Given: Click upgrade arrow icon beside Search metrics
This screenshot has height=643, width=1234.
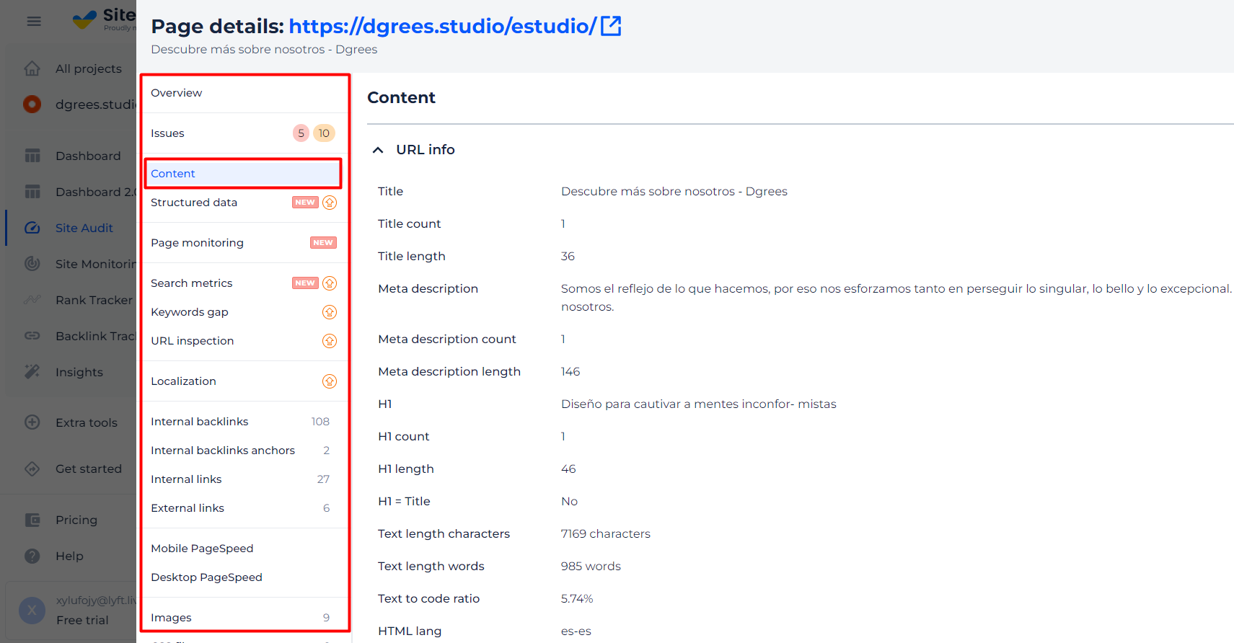Looking at the screenshot, I should pyautogui.click(x=330, y=283).
